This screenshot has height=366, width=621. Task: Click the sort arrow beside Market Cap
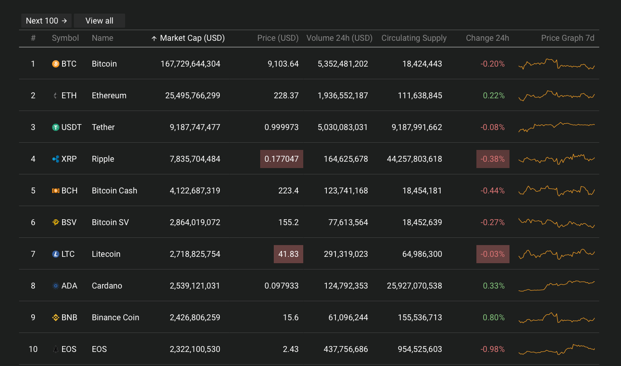tap(154, 38)
